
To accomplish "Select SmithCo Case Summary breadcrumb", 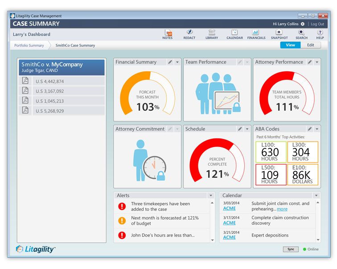I will (x=75, y=45).
